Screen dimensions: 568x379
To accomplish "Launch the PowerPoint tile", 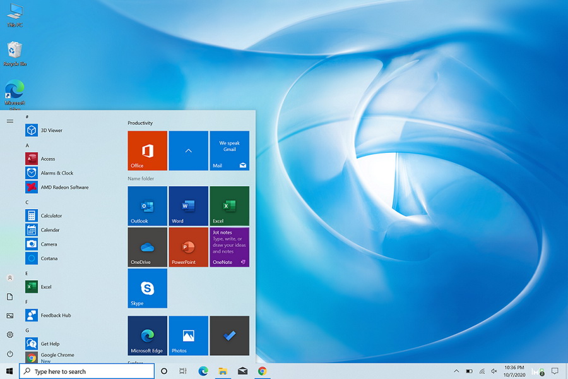I will click(x=188, y=247).
